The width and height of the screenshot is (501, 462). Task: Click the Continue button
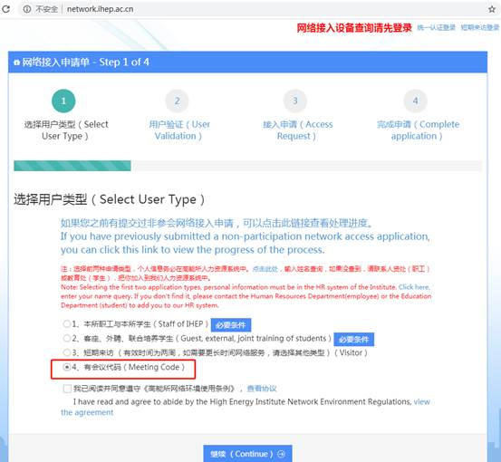click(x=247, y=453)
